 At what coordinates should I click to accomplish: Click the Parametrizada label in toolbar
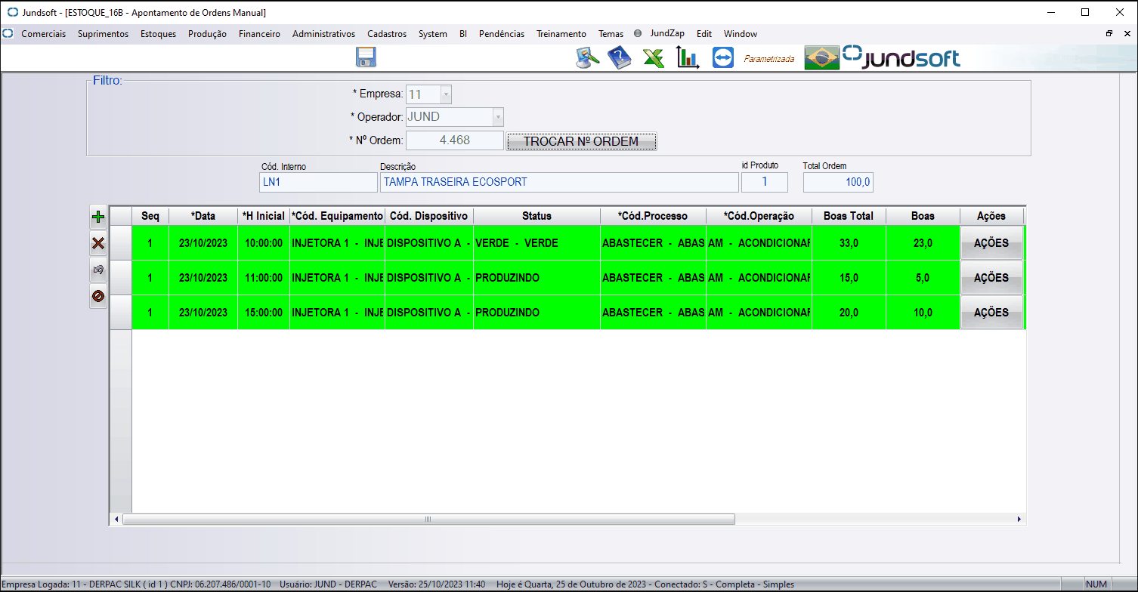769,58
